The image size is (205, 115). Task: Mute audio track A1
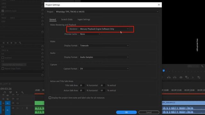click(18, 108)
